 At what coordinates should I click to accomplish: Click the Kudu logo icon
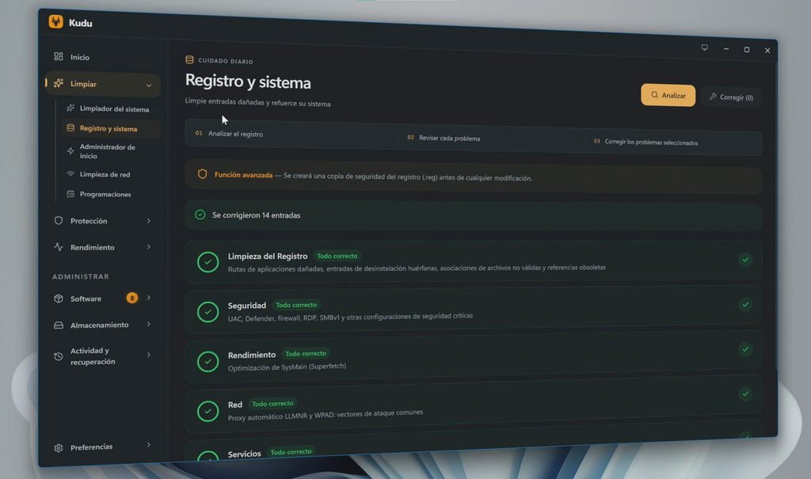pyautogui.click(x=56, y=21)
